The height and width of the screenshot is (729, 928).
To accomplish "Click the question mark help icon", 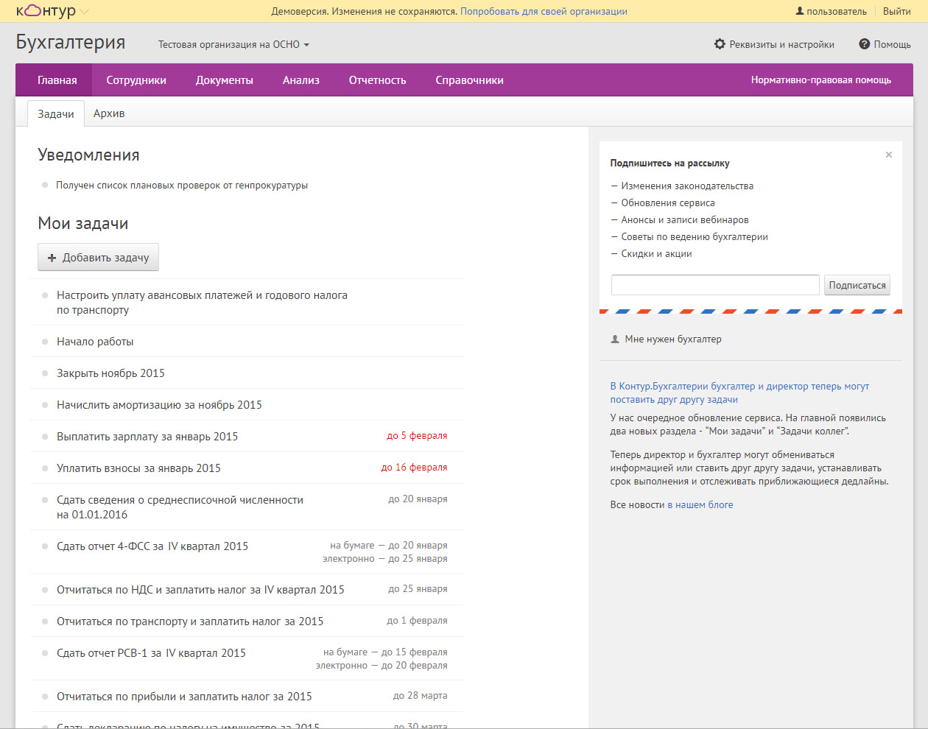I will click(864, 44).
